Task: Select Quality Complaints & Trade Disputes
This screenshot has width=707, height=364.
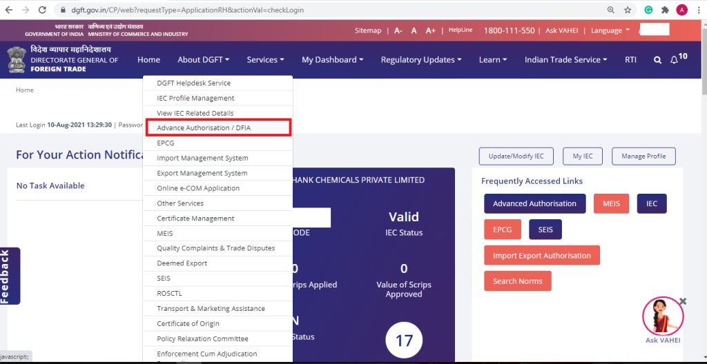Action: [x=217, y=248]
